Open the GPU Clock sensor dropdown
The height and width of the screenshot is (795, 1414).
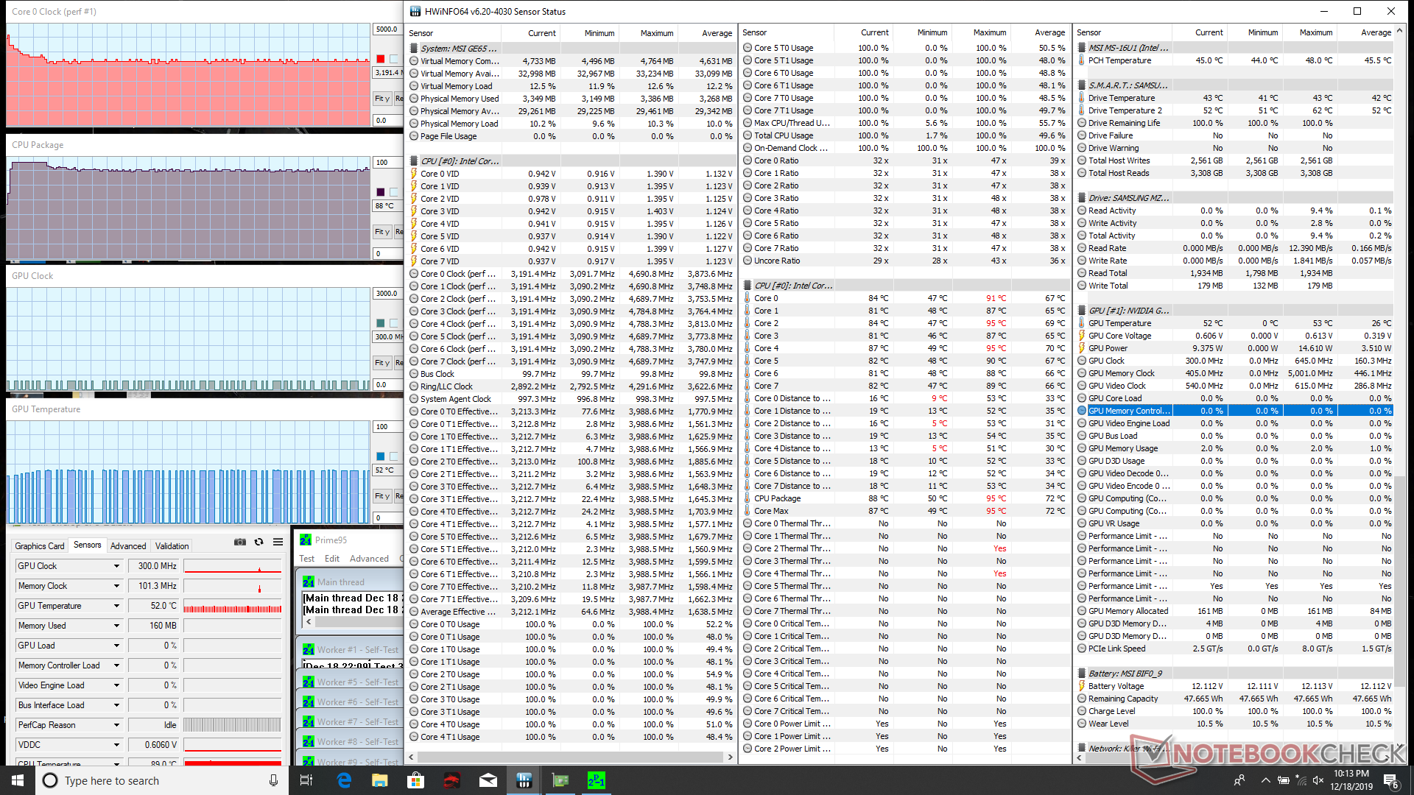tap(116, 566)
